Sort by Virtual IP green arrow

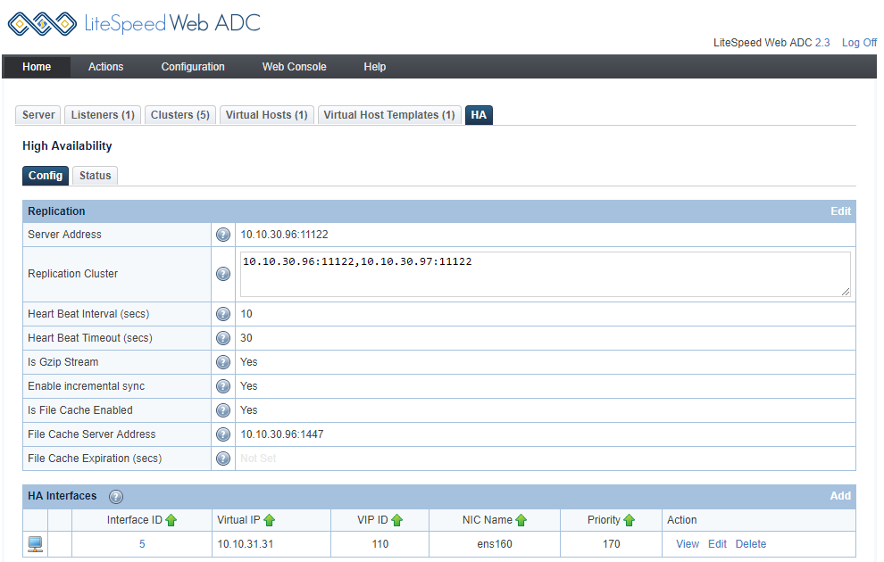269,520
